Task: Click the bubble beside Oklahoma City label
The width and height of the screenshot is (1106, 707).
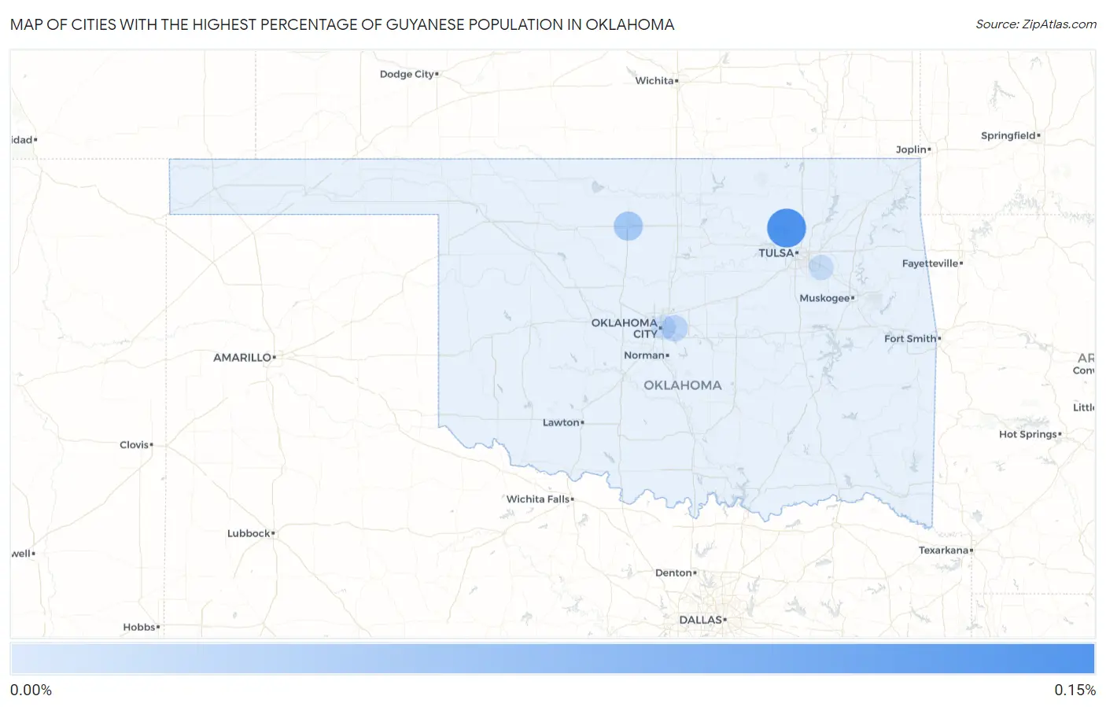Action: pos(673,328)
